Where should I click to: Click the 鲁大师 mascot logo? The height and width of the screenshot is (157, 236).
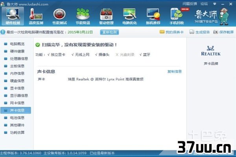[x=224, y=16]
